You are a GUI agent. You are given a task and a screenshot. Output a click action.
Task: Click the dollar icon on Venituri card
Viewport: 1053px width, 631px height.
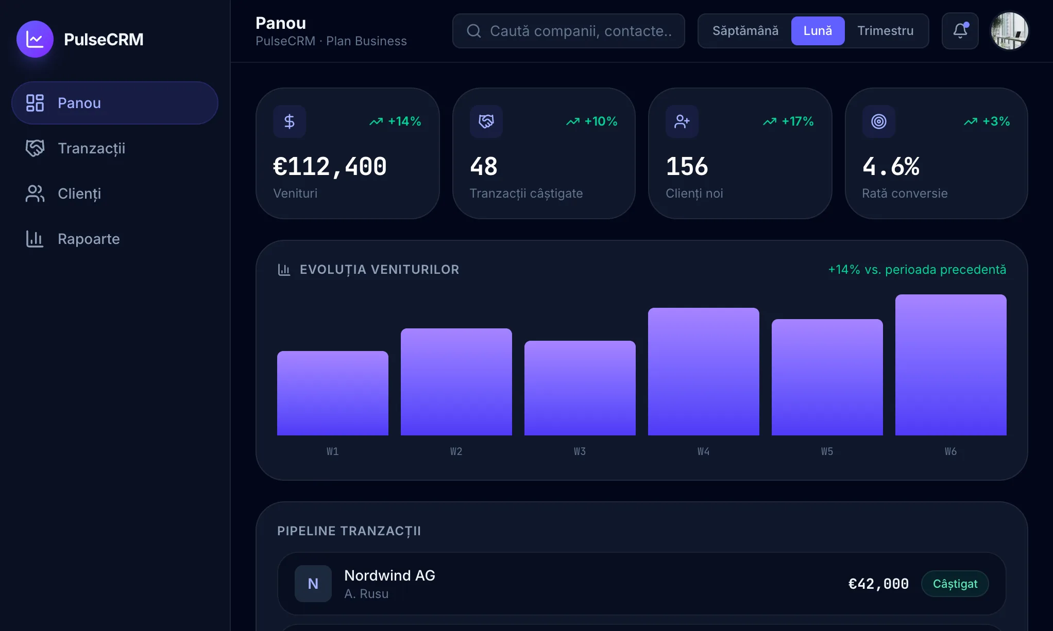point(290,121)
